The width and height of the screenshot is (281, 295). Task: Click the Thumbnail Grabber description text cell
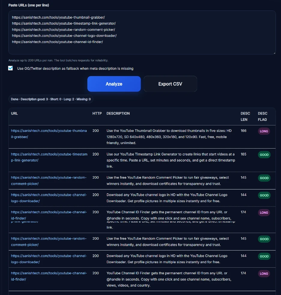coord(169,137)
